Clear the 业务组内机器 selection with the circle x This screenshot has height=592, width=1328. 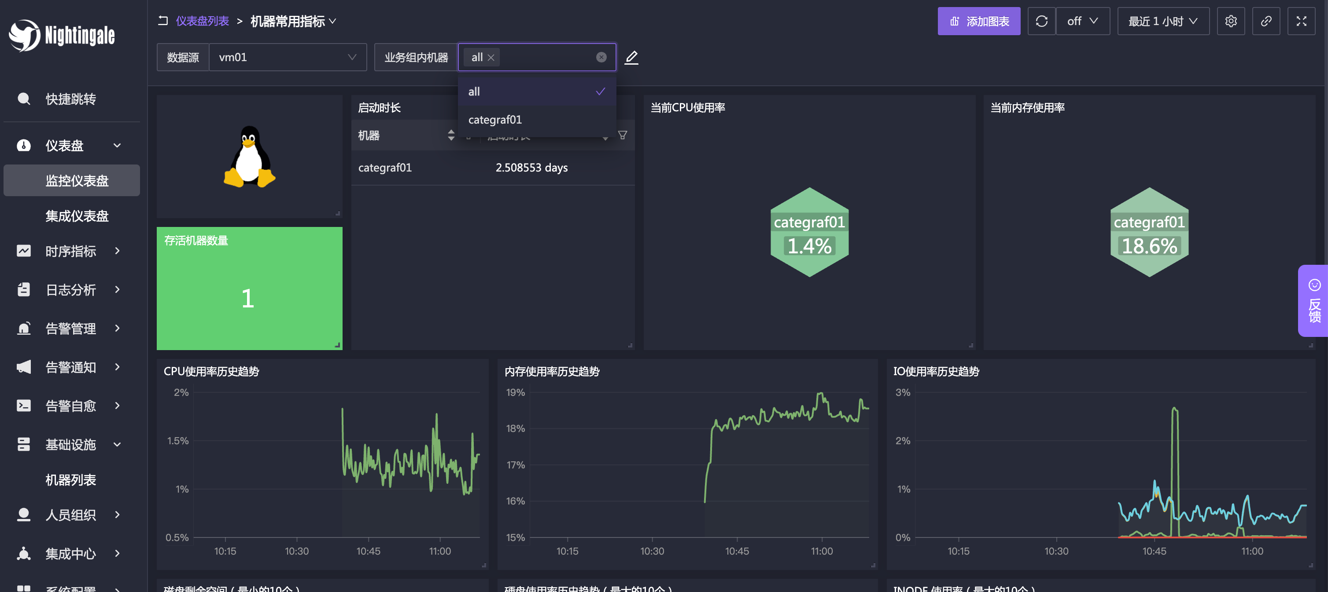tap(601, 57)
